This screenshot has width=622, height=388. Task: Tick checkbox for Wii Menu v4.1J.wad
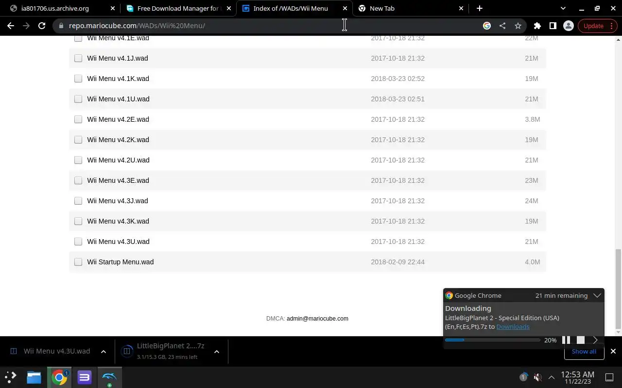click(x=78, y=58)
